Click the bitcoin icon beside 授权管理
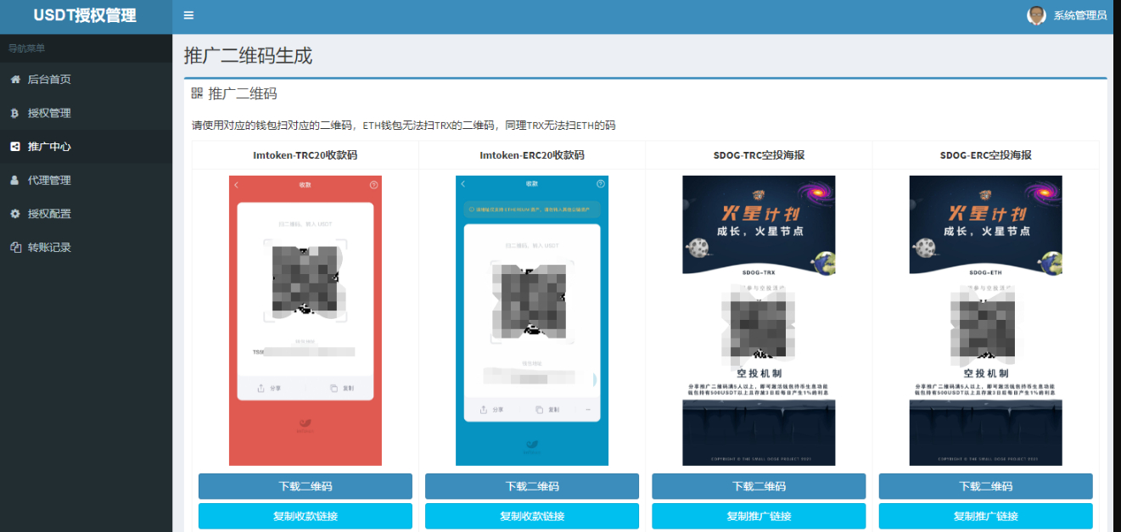 point(15,113)
